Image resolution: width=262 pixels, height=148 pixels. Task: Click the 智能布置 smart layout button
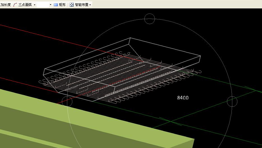(x=79, y=5)
